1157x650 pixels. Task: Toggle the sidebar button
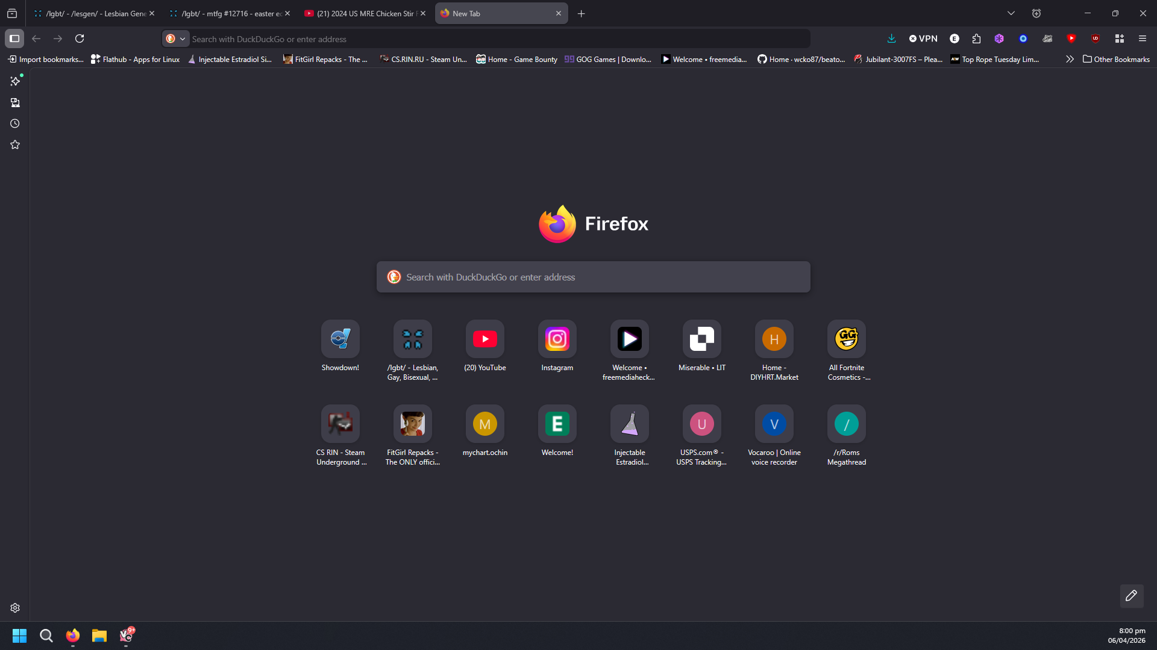[14, 39]
